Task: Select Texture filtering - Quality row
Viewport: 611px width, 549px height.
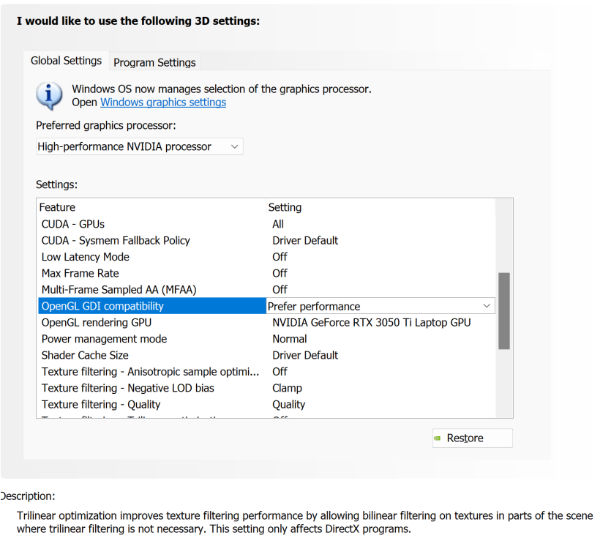Action: (101, 404)
